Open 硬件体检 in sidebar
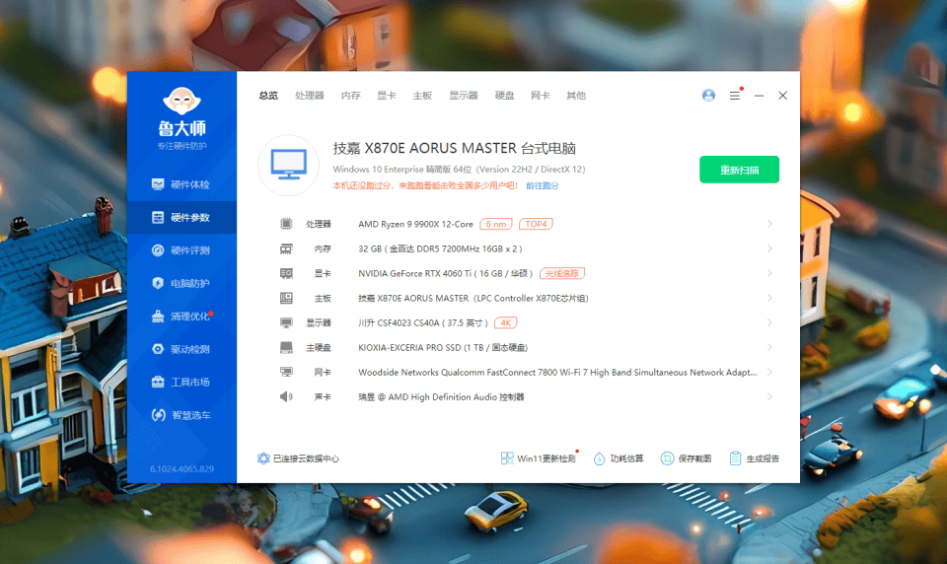The width and height of the screenshot is (947, 564). pos(182,184)
